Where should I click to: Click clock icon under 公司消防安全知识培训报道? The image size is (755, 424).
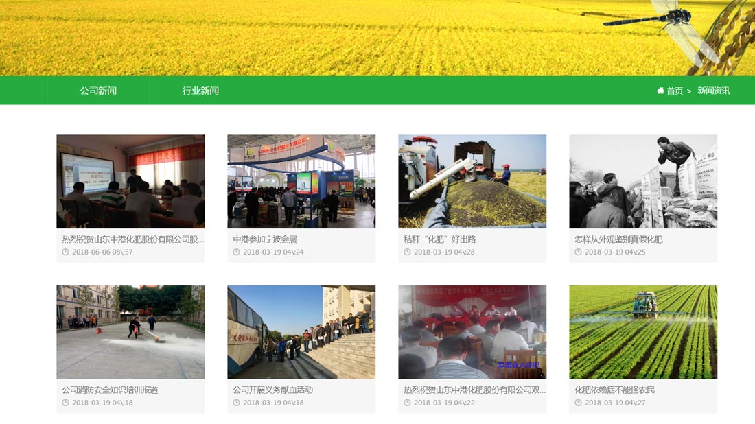pyautogui.click(x=65, y=403)
